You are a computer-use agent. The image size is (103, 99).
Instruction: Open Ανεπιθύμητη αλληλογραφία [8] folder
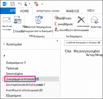coord(24,90)
